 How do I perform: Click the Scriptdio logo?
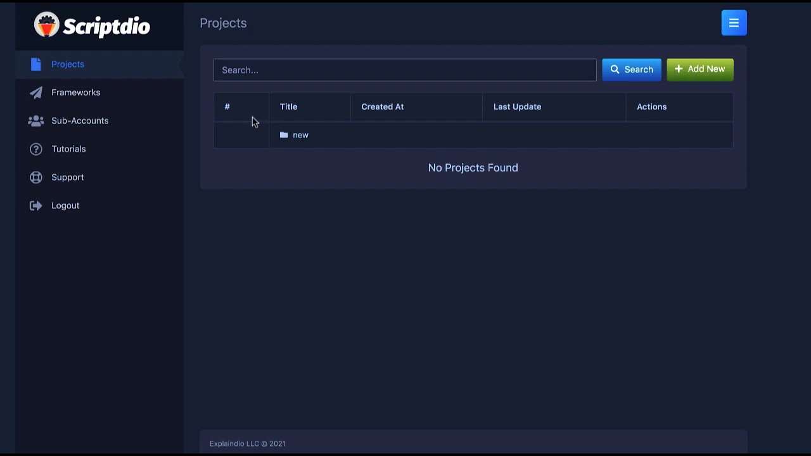(x=92, y=25)
